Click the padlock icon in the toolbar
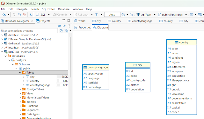This screenshot has height=119, width=204. (x=131, y=15)
